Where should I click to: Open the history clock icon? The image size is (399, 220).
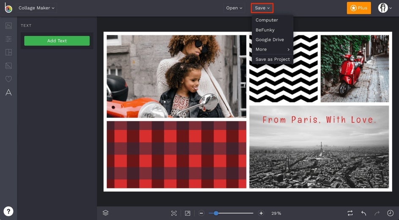pos(390,213)
